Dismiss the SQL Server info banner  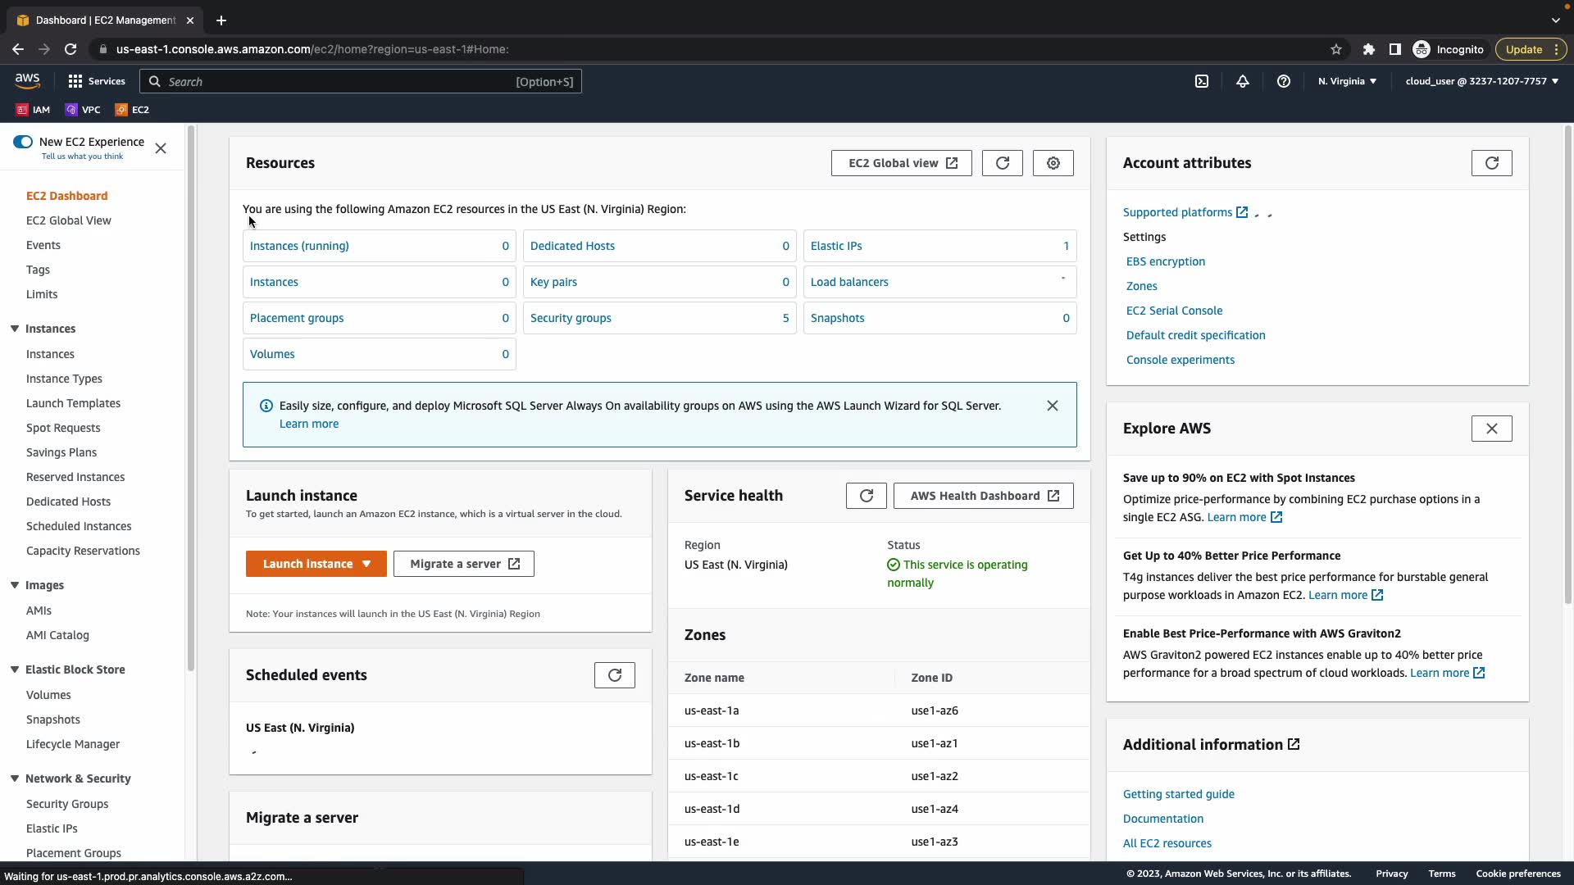point(1052,406)
